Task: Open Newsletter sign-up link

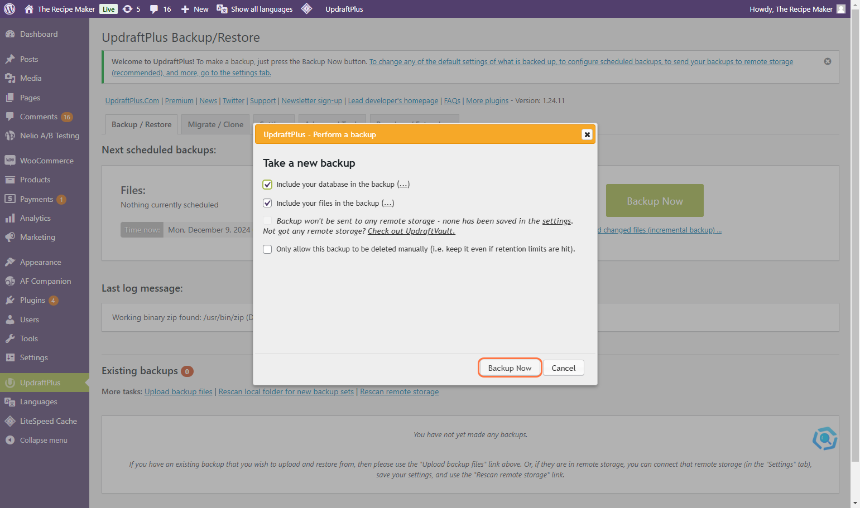Action: (312, 101)
